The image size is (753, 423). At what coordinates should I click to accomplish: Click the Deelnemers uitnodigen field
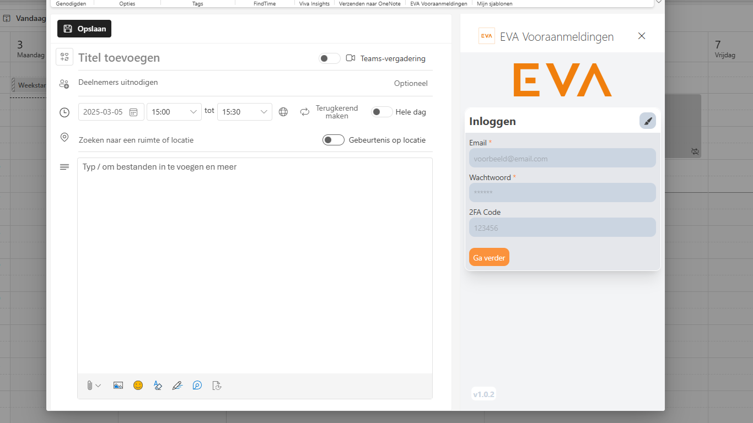pyautogui.click(x=232, y=83)
